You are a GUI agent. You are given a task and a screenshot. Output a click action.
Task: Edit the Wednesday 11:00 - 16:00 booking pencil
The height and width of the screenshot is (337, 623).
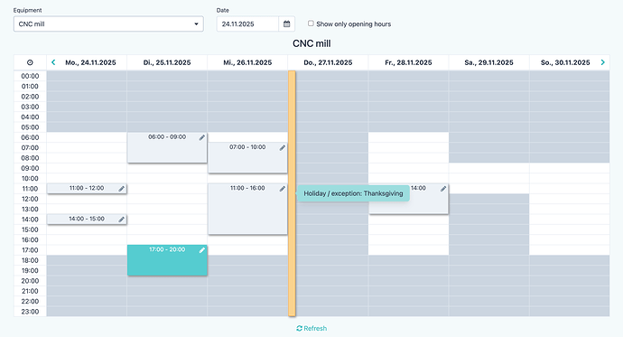point(282,189)
